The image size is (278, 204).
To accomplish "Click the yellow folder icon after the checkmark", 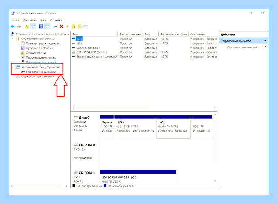I will [74, 26].
